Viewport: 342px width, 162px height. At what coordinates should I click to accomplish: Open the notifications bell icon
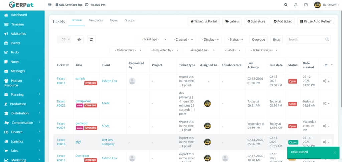(x=296, y=5)
